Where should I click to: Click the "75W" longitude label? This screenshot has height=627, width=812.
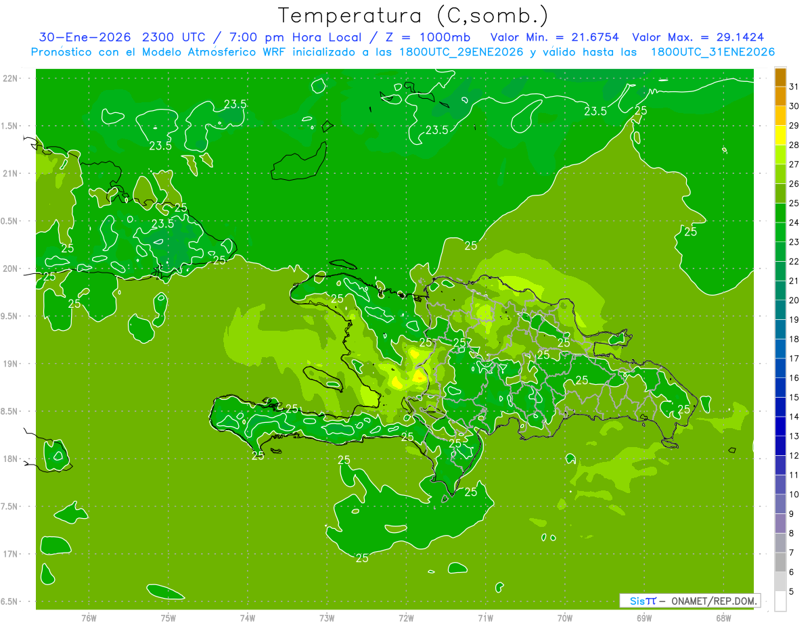coord(168,618)
